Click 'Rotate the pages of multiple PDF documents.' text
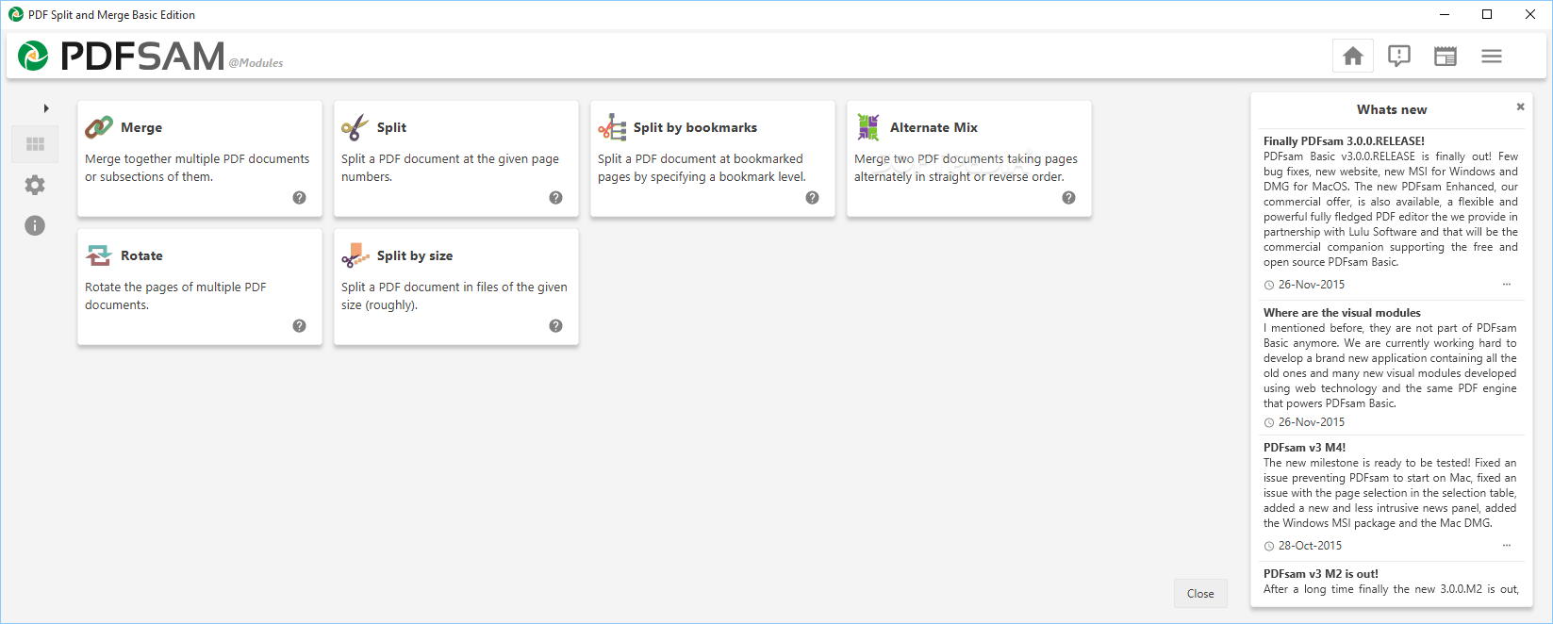 175,296
